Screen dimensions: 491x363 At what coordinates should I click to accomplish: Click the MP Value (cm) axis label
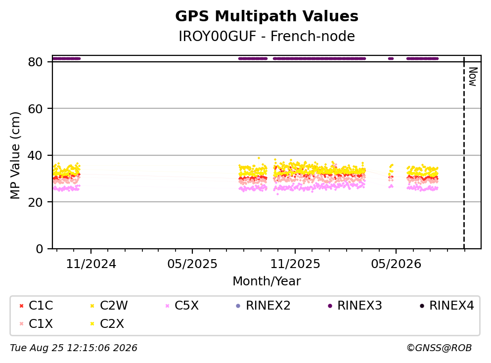pos(15,155)
